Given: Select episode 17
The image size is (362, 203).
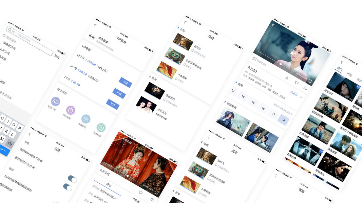Looking at the screenshot, I should [273, 114].
